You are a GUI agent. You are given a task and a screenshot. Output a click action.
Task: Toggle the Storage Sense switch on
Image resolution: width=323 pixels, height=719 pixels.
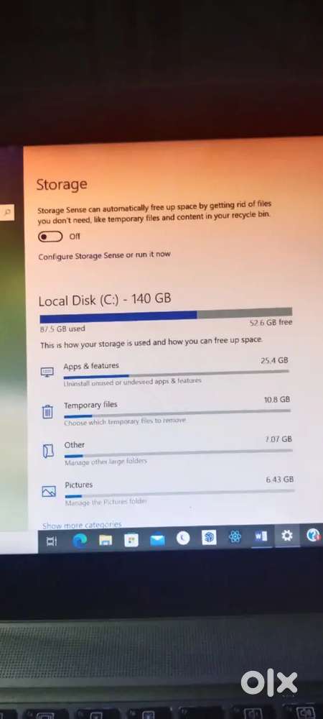click(x=51, y=237)
